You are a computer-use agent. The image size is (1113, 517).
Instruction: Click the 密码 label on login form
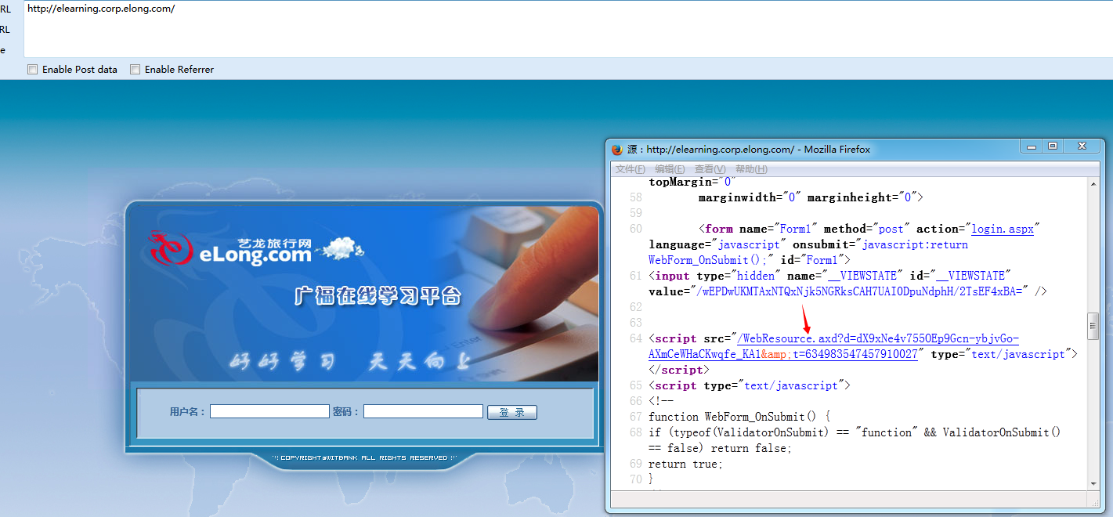(x=345, y=411)
